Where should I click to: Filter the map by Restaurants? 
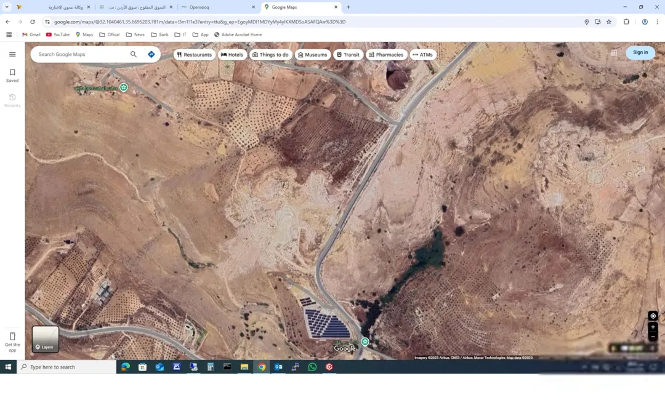(x=194, y=55)
